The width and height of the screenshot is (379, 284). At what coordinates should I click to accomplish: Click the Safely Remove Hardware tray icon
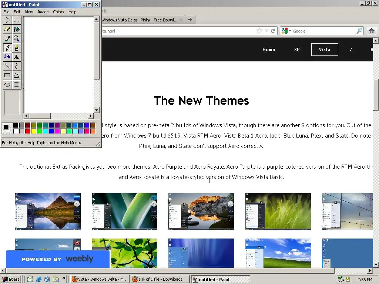point(341,279)
